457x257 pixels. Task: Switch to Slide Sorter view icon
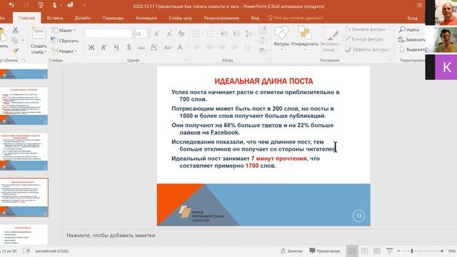click(364, 251)
